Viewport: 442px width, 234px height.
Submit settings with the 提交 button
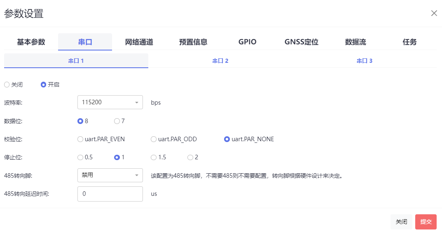[x=426, y=222]
